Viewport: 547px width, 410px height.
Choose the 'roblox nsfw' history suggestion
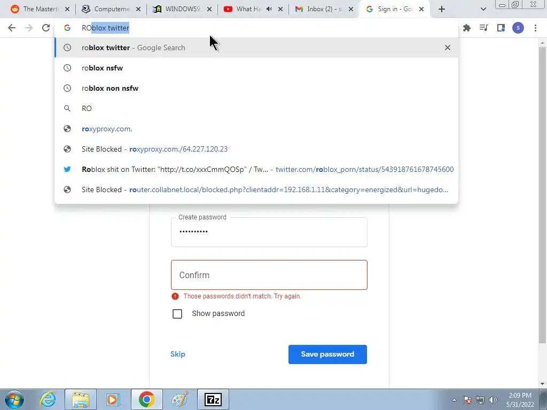tap(256, 68)
